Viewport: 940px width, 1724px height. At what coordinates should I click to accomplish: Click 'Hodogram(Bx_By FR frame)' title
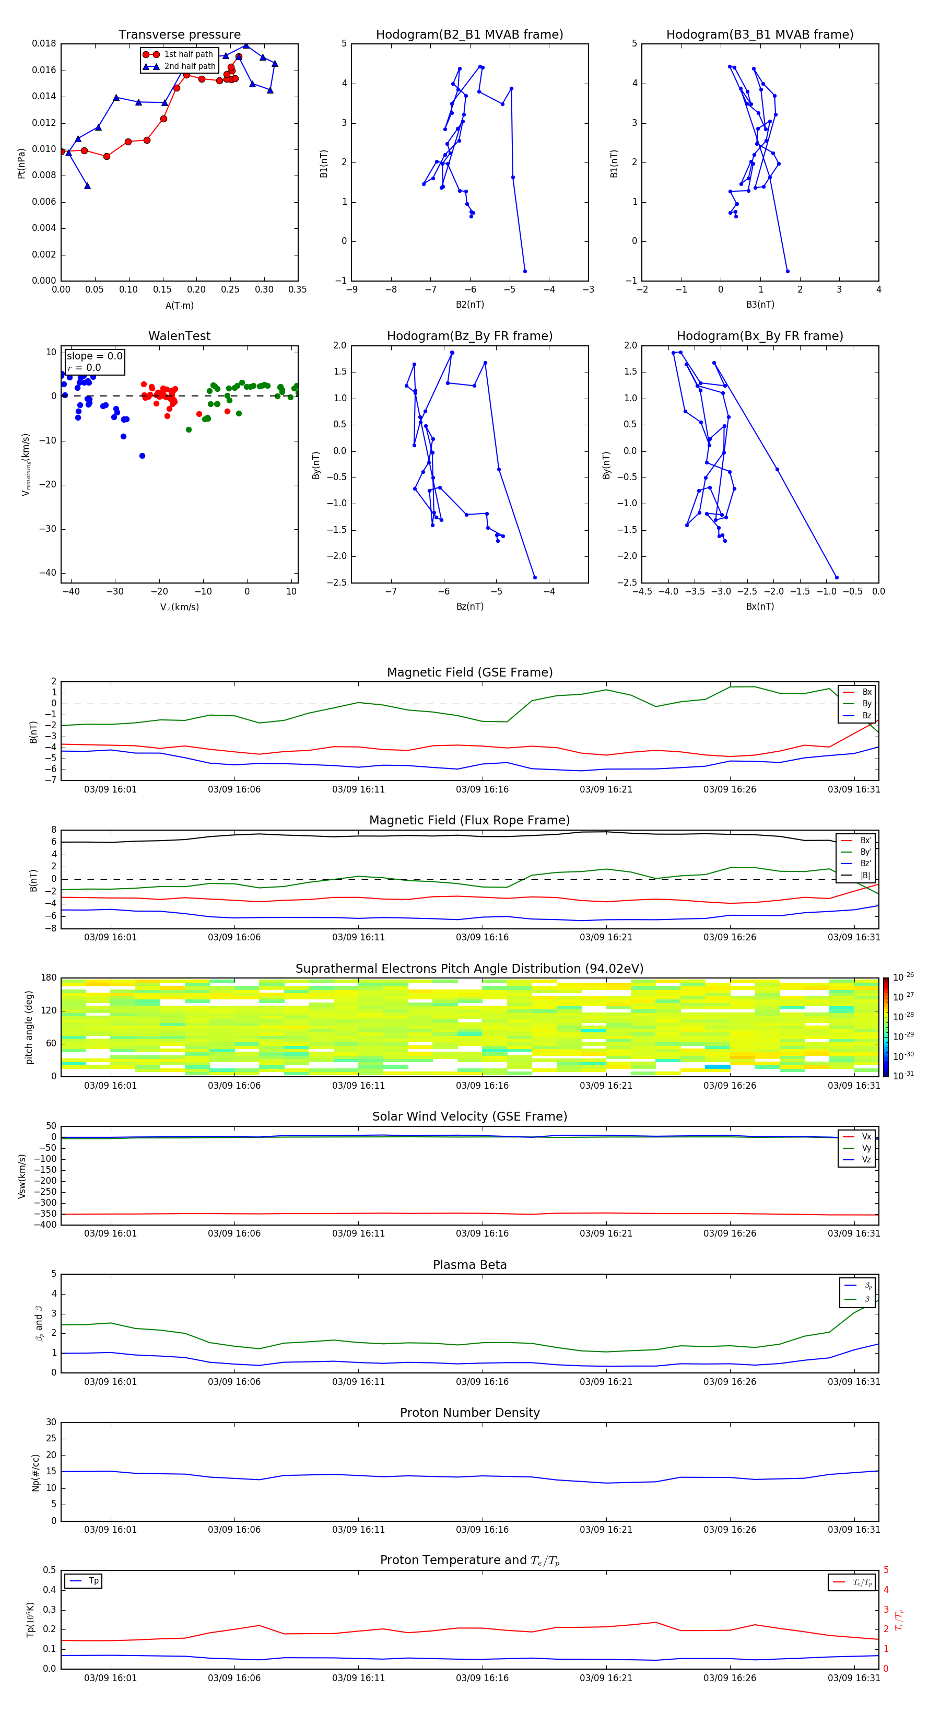[x=760, y=336]
